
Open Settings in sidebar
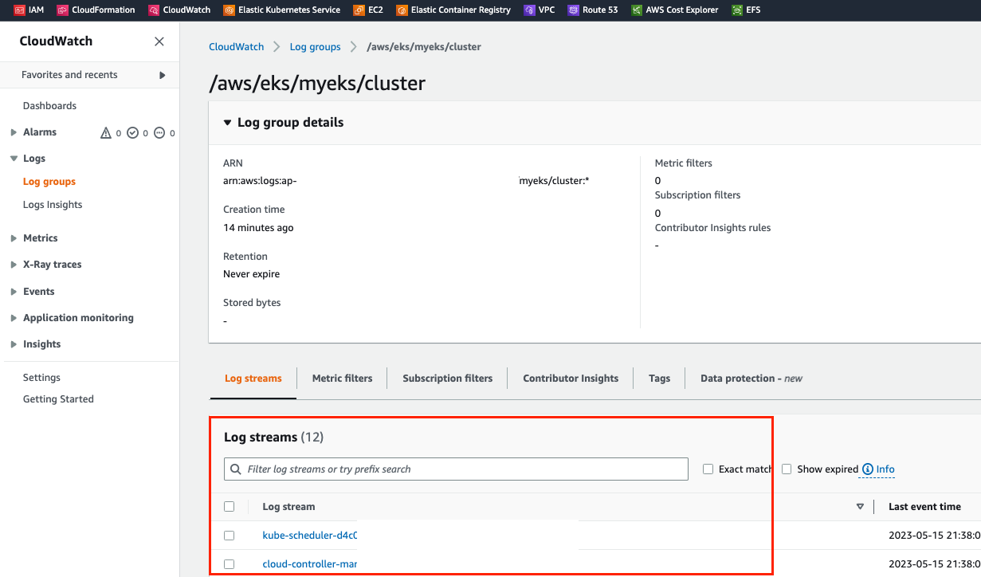41,378
